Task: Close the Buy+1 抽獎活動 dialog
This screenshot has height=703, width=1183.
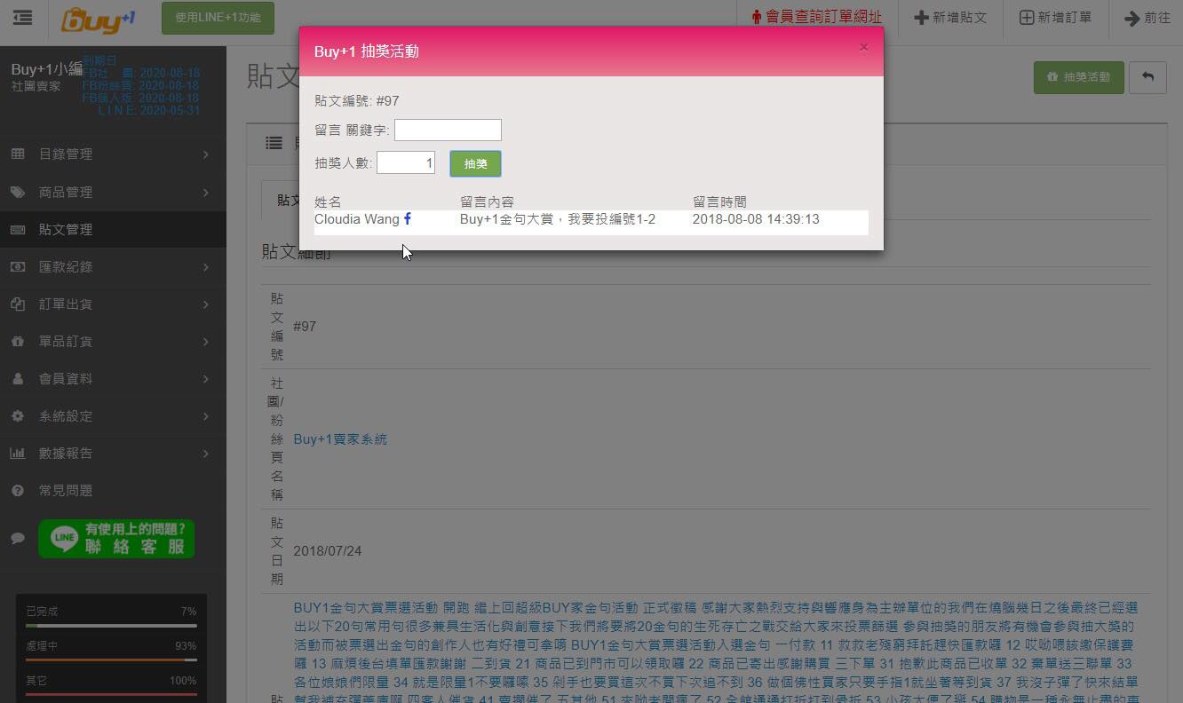Action: 863,48
